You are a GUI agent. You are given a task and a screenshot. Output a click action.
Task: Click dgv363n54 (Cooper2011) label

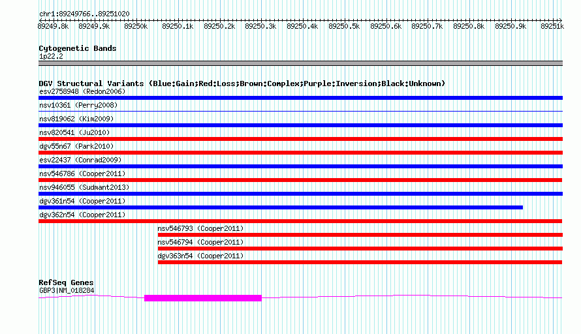pos(200,256)
